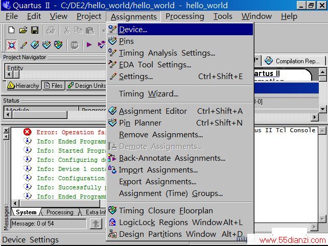
Task: Open Assignment Editor from the toolbar icon
Action: coord(35,45)
